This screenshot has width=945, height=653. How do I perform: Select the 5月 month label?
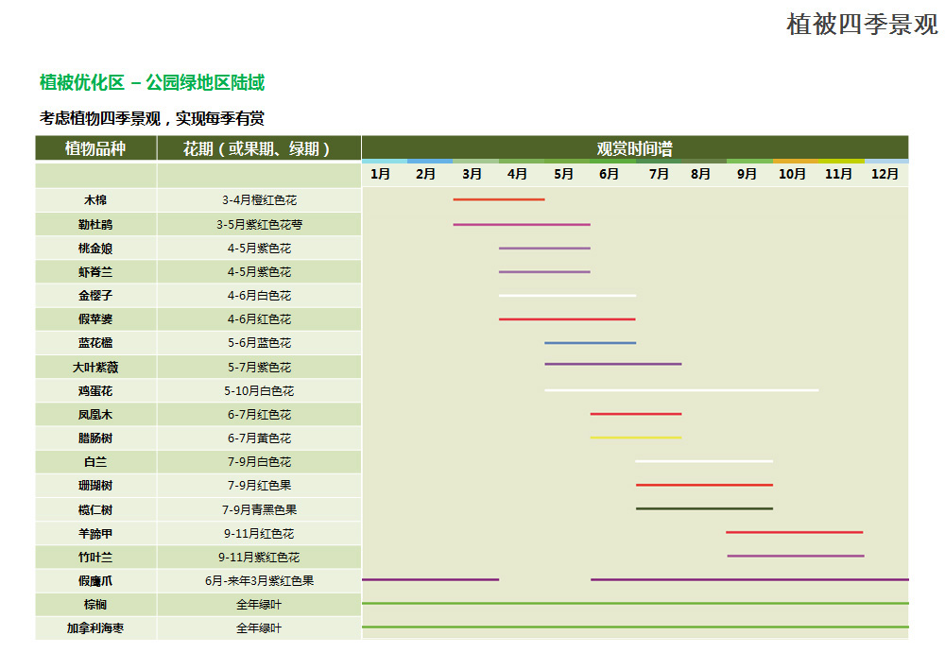(x=563, y=174)
